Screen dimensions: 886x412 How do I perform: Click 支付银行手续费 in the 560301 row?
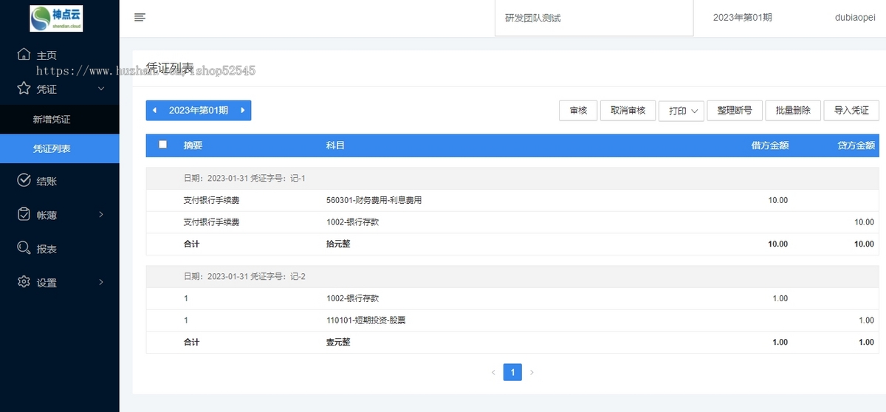[x=212, y=200]
